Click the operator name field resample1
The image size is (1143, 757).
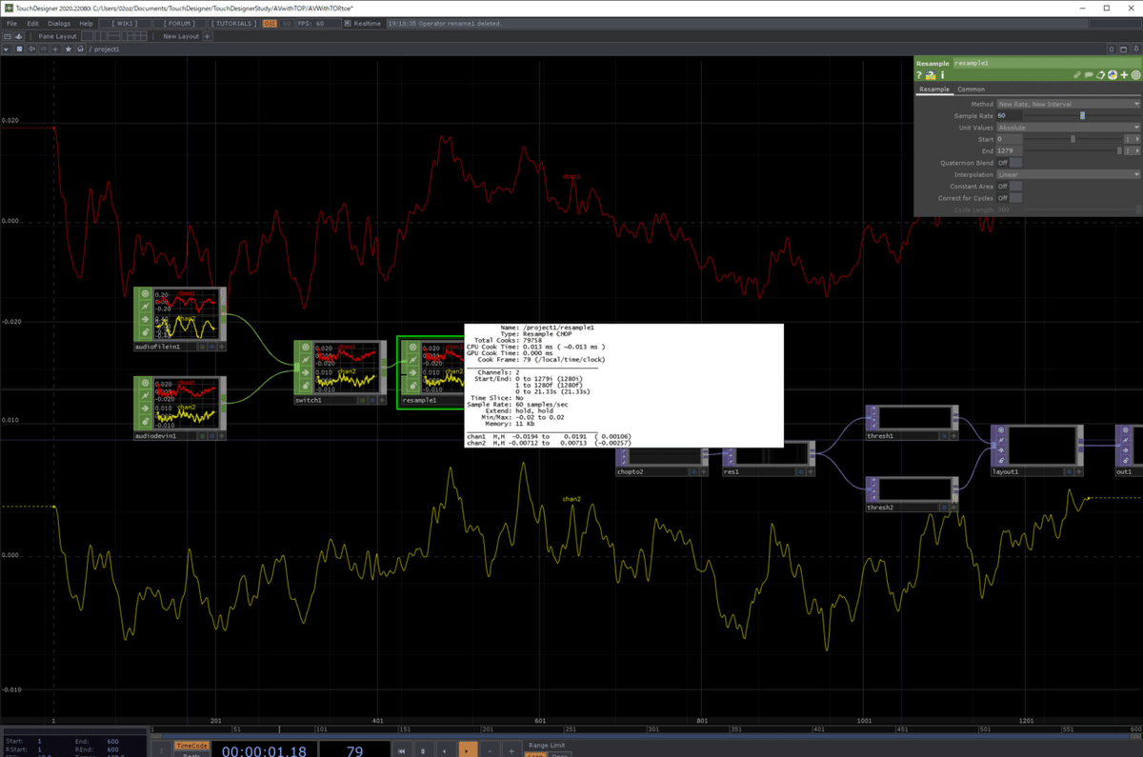point(1046,63)
